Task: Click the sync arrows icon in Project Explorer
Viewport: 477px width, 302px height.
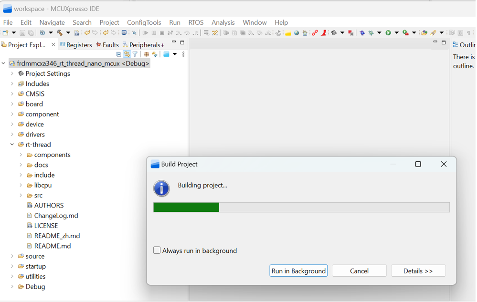Action: point(155,54)
